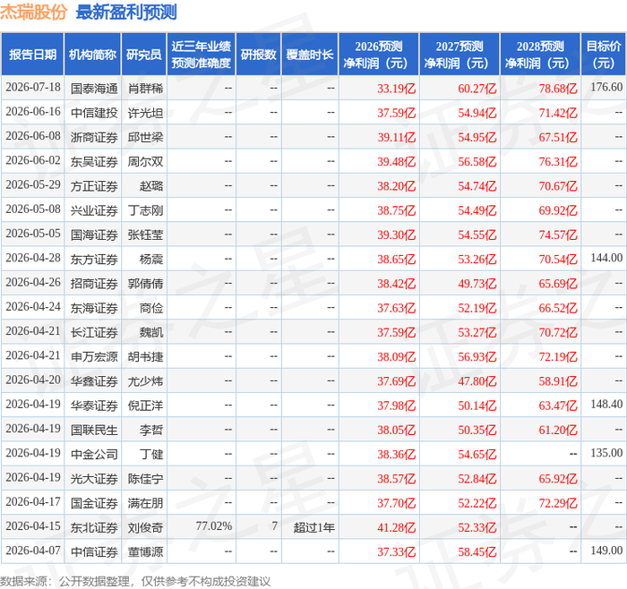Click the institution 国联民生
Viewport: 627px width, 589px height.
pos(94,430)
